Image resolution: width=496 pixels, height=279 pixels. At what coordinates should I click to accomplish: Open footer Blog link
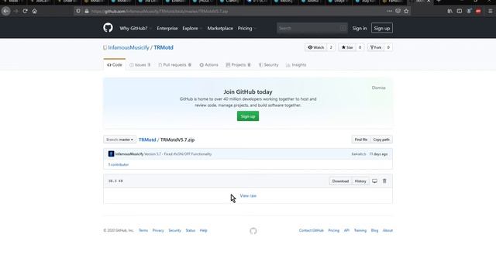tap(374, 230)
